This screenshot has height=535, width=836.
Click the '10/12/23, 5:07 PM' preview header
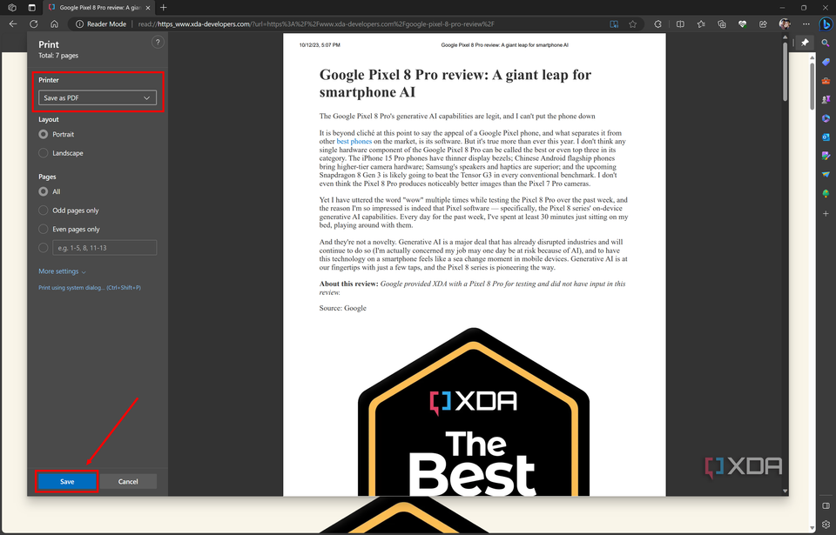coord(320,45)
